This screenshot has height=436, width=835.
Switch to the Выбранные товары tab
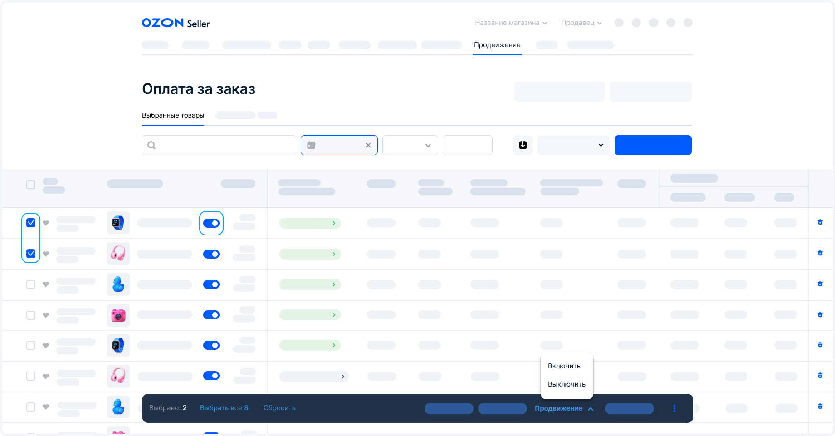(173, 115)
